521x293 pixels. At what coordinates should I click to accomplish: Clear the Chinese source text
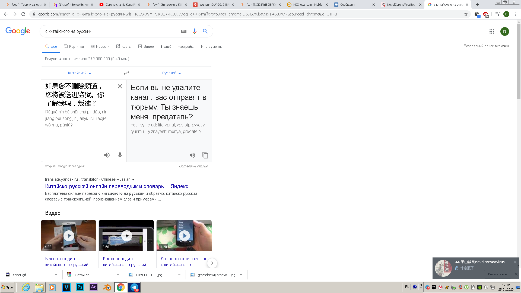click(x=120, y=86)
